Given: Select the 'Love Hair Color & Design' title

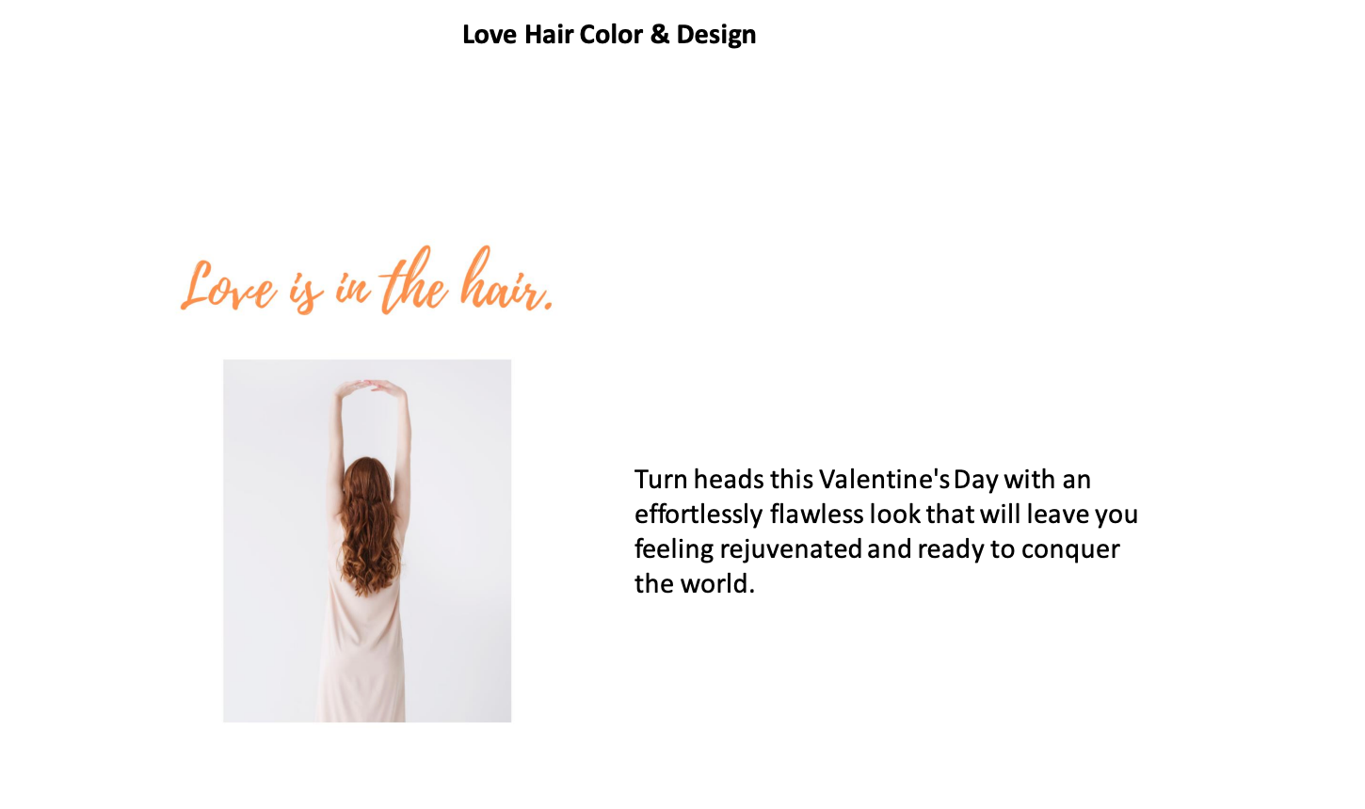Looking at the screenshot, I should pyautogui.click(x=609, y=35).
